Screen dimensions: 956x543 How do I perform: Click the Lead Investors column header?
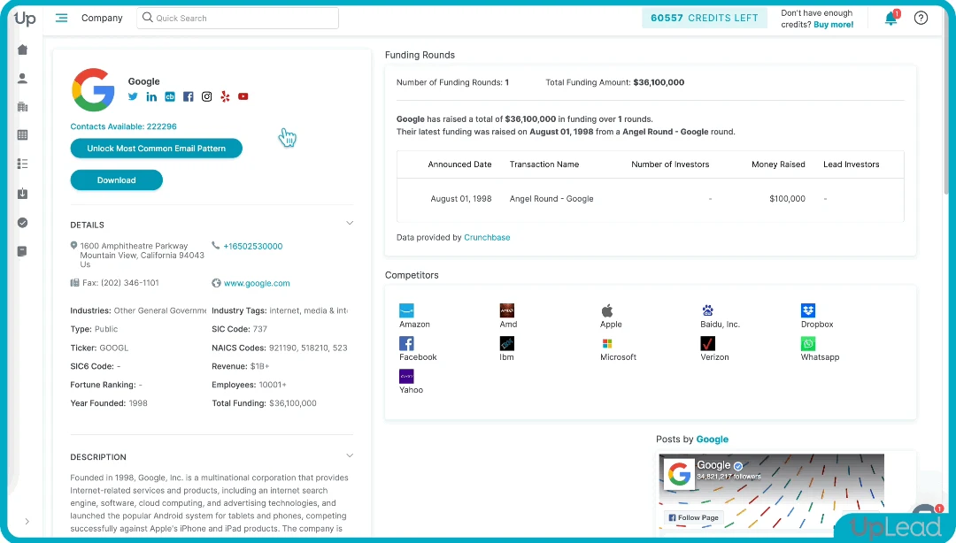coord(852,164)
